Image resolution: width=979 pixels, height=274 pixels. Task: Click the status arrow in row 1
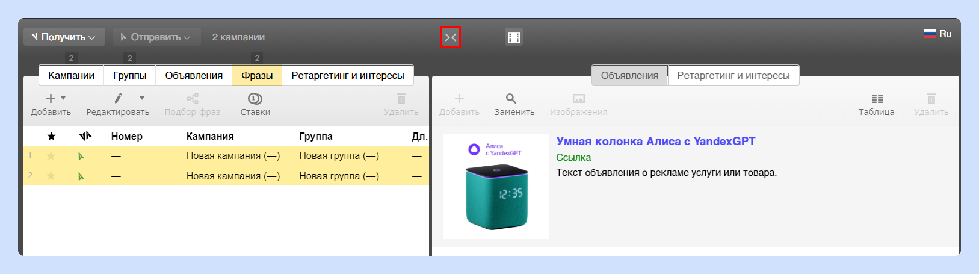click(81, 156)
